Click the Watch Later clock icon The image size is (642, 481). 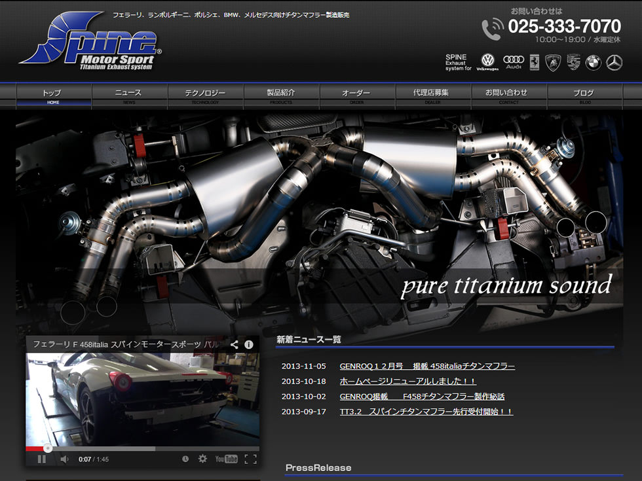point(185,459)
